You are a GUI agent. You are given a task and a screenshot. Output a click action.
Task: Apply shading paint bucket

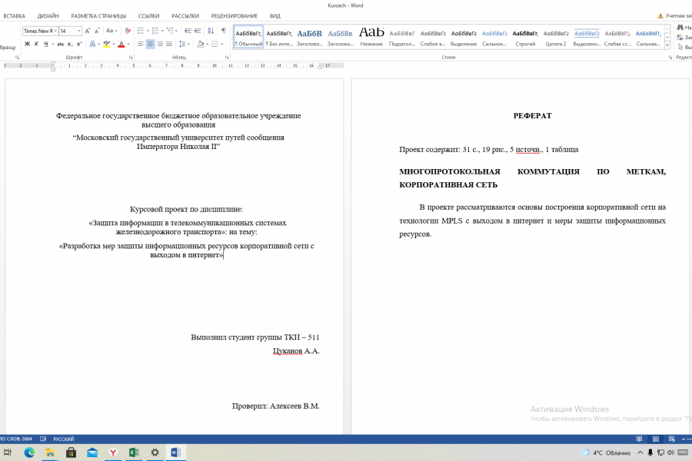point(201,44)
